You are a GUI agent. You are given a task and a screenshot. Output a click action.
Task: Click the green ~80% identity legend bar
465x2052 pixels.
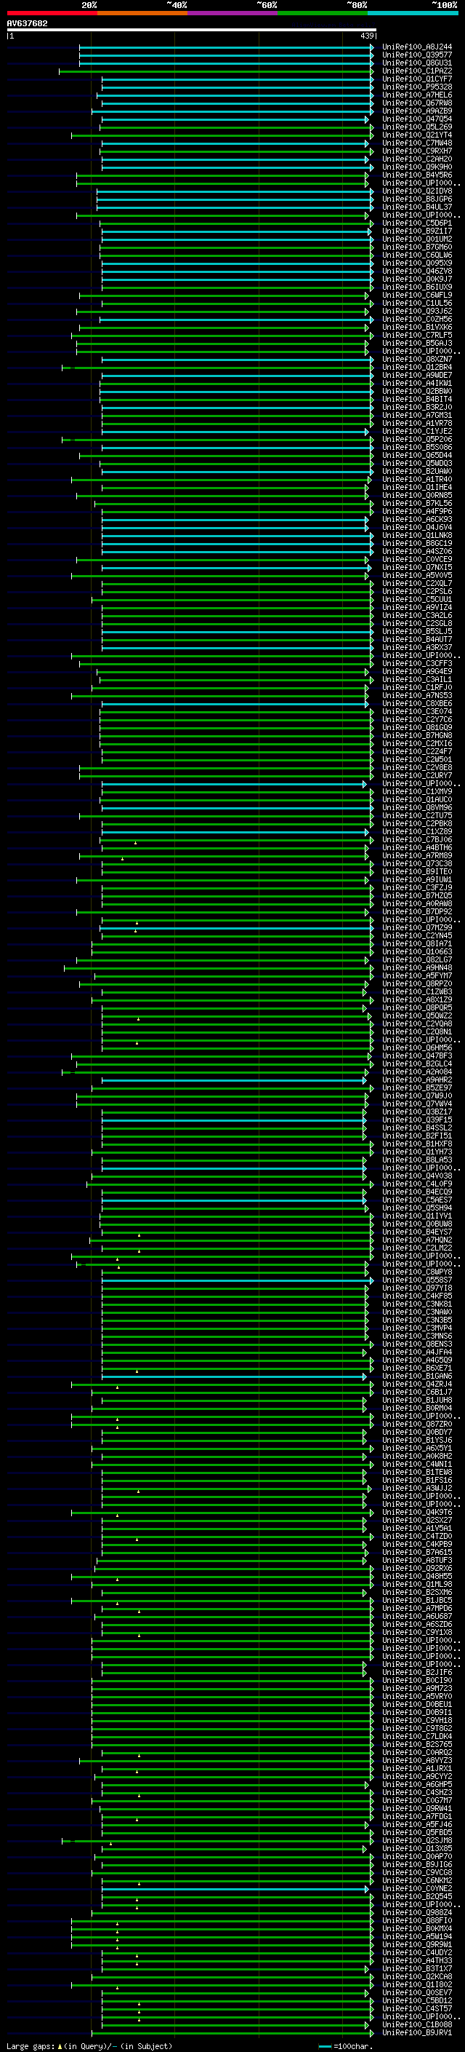[323, 14]
